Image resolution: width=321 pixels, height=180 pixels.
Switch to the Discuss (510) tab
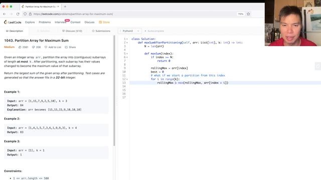coord(72,31)
